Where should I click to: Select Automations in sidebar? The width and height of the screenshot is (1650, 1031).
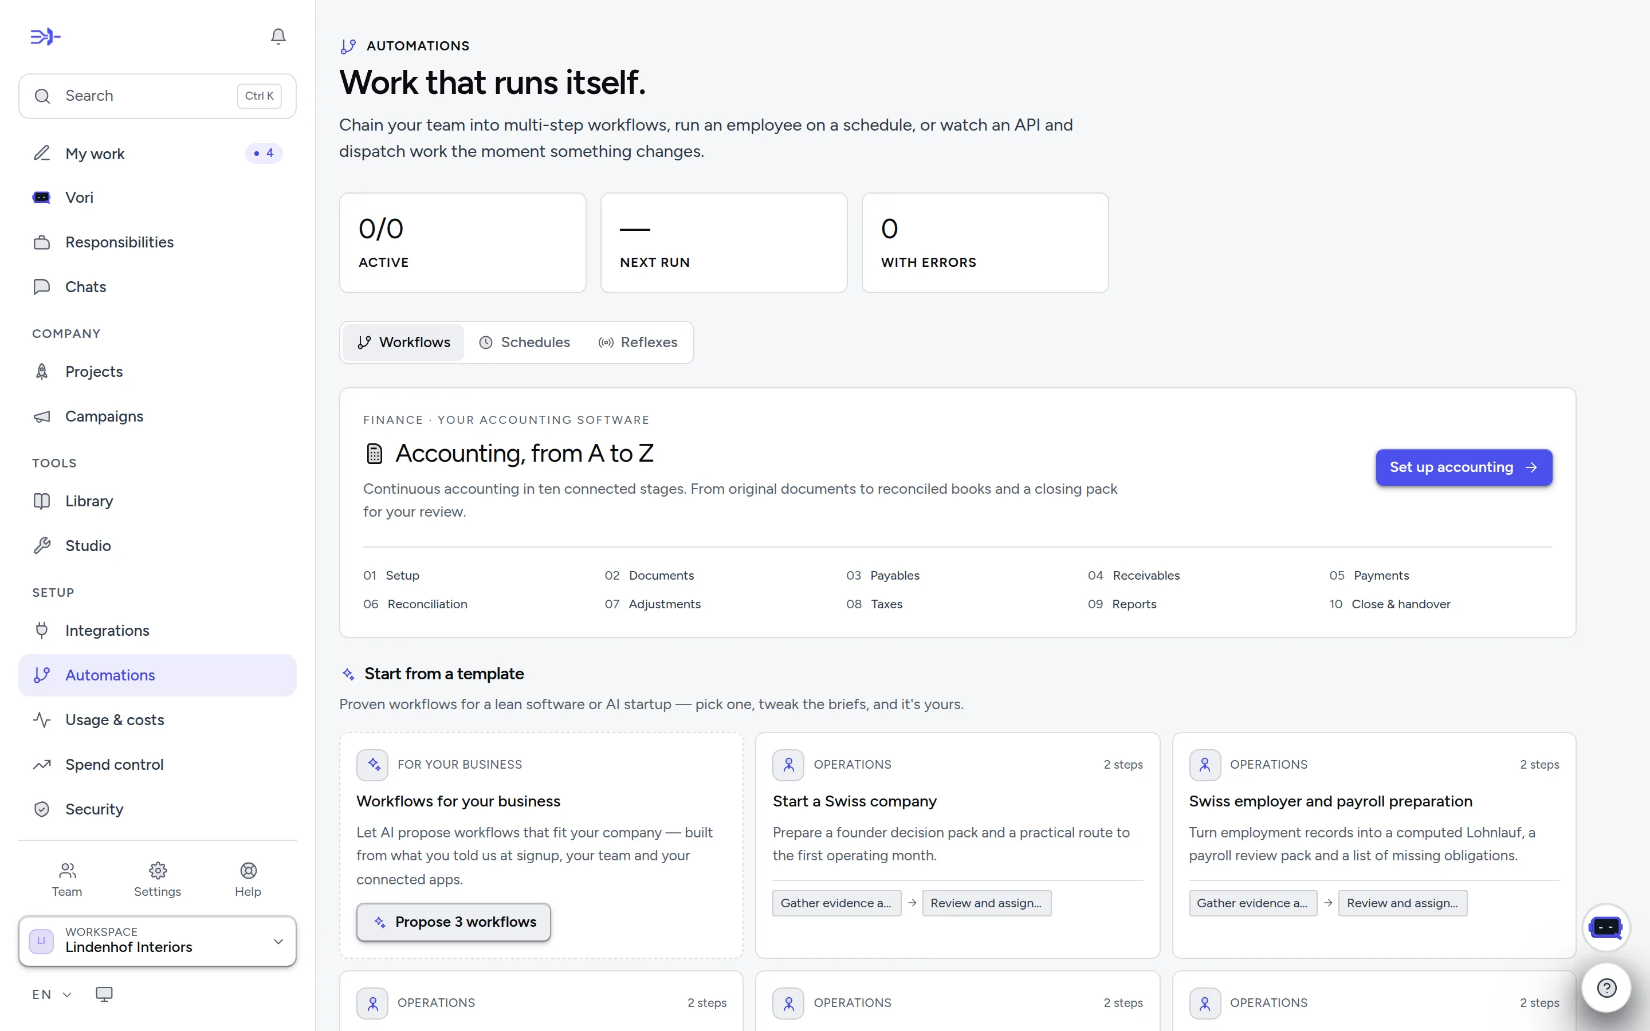coord(158,675)
